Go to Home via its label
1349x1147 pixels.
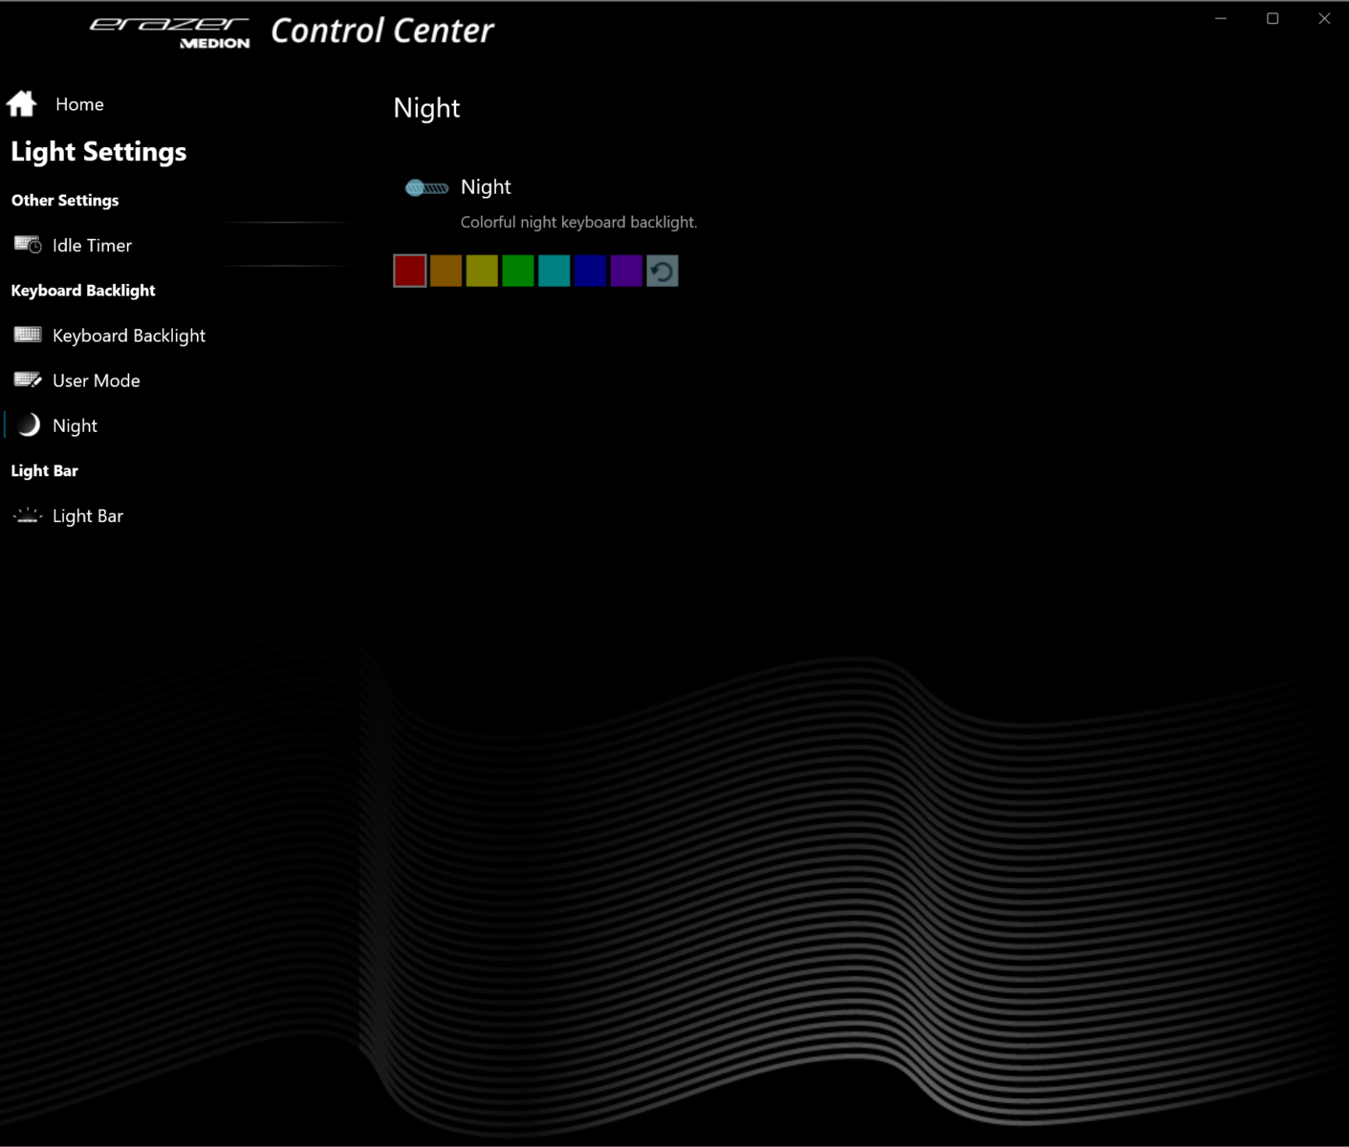(x=79, y=104)
